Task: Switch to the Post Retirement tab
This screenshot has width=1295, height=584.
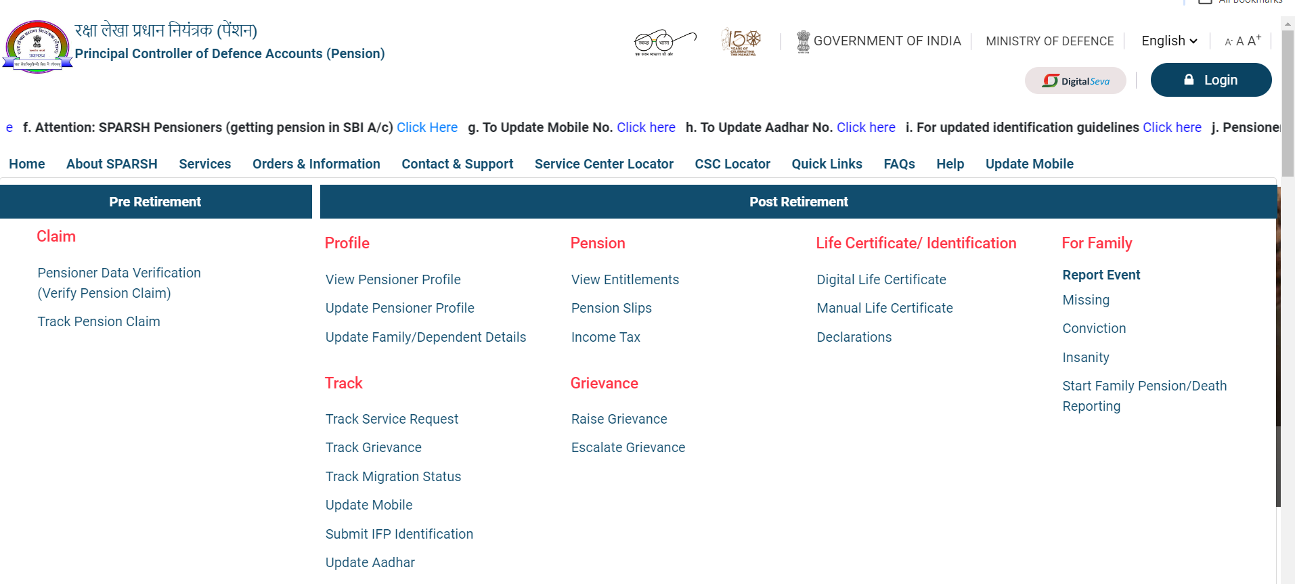Action: point(799,201)
